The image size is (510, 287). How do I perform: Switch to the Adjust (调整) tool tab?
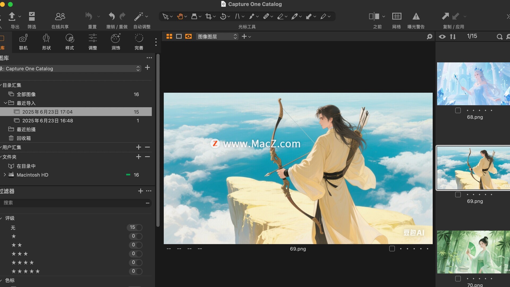[x=93, y=42]
